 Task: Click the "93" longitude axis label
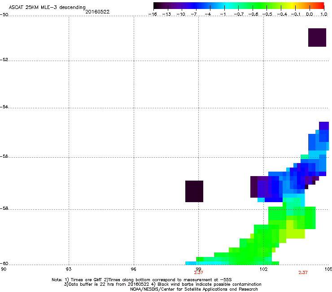click(69, 269)
